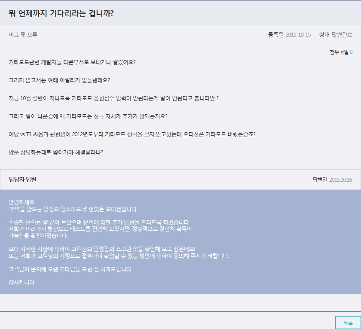The width and height of the screenshot is (361, 329).
Task: Click the 답변완료 status text
Action: pyautogui.click(x=342, y=35)
